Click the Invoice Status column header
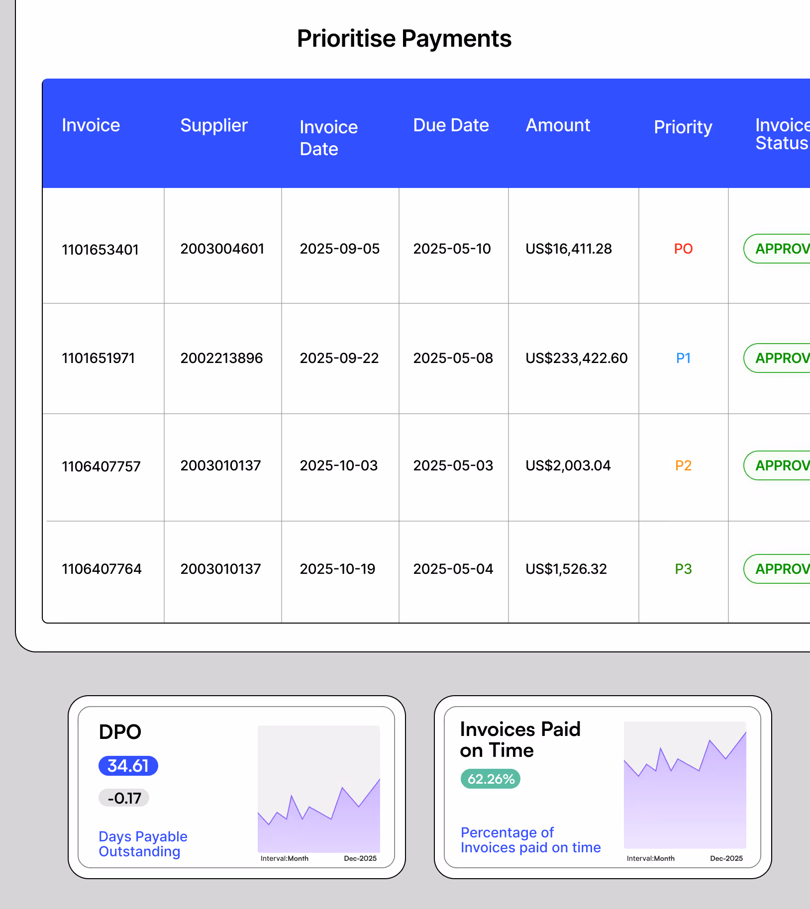This screenshot has width=810, height=909. tap(783, 134)
